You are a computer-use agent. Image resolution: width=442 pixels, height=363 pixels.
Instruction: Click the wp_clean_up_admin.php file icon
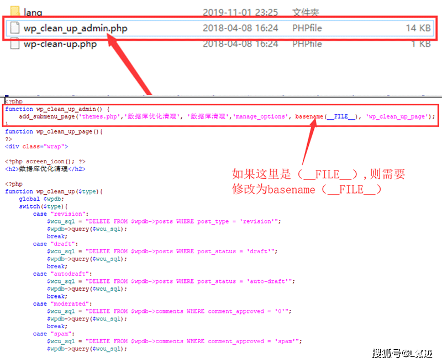14,28
